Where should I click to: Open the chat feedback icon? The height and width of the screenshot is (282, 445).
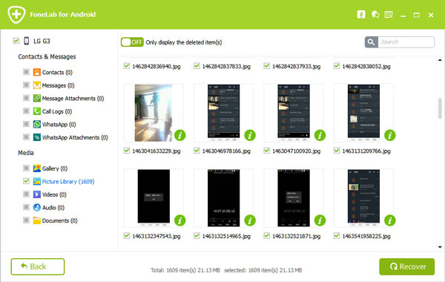[375, 15]
